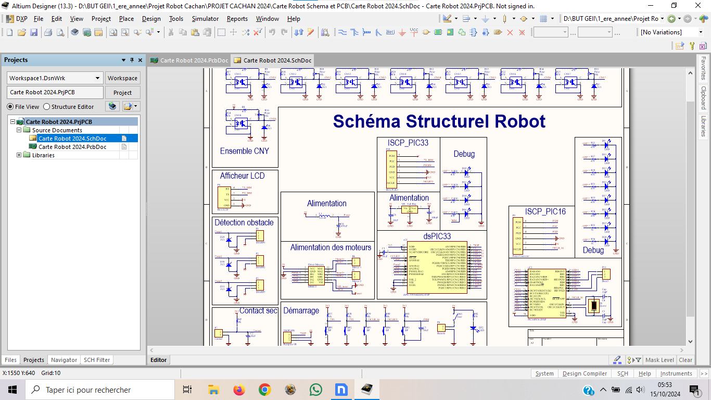Image resolution: width=711 pixels, height=400 pixels.
Task: Select the Structure Editor radio button
Action: (47, 107)
